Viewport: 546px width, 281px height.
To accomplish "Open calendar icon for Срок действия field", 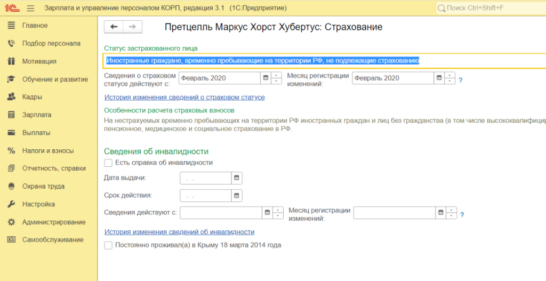I will [237, 195].
